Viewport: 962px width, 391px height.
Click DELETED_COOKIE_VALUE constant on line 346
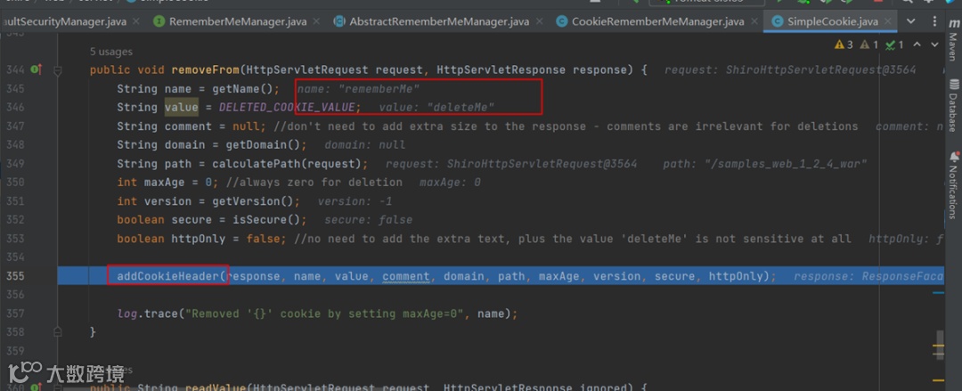[x=287, y=108]
